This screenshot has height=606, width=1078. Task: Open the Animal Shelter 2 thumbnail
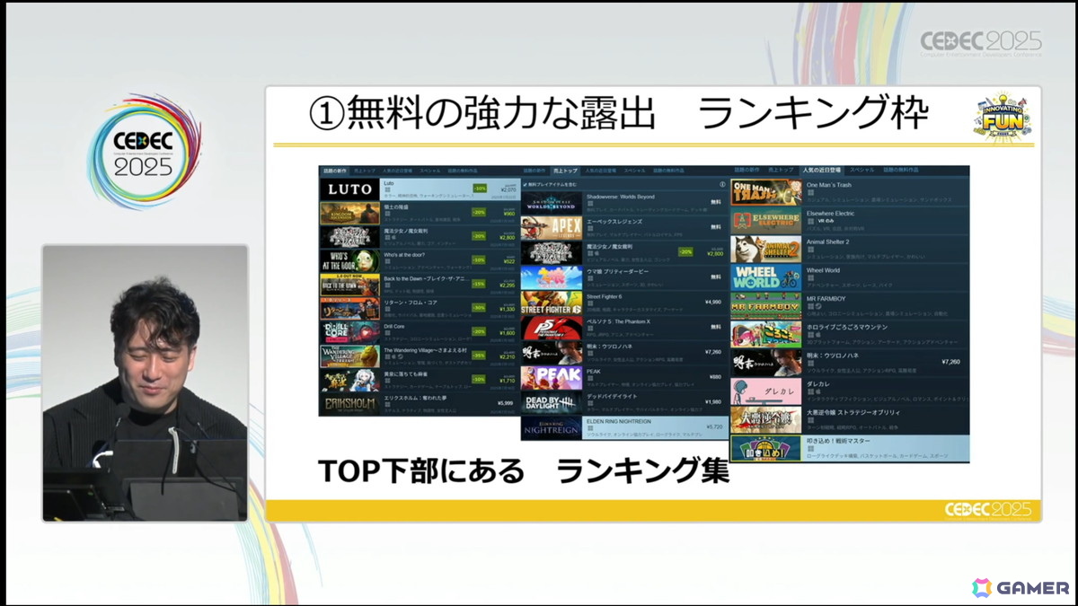pyautogui.click(x=766, y=249)
